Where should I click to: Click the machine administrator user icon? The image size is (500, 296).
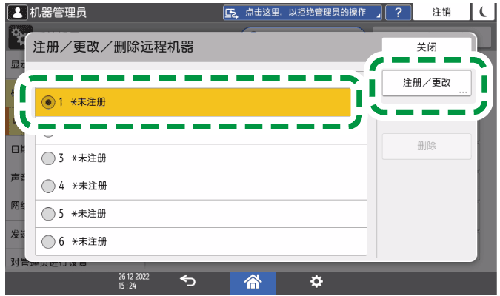(18, 13)
